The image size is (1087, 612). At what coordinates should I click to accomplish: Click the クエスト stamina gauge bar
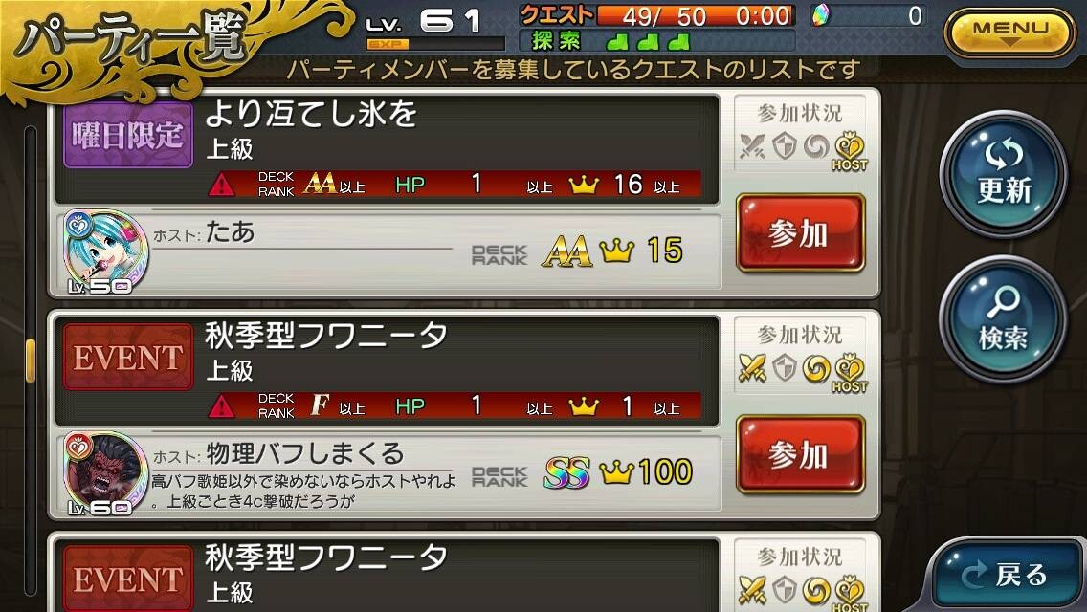pos(695,15)
